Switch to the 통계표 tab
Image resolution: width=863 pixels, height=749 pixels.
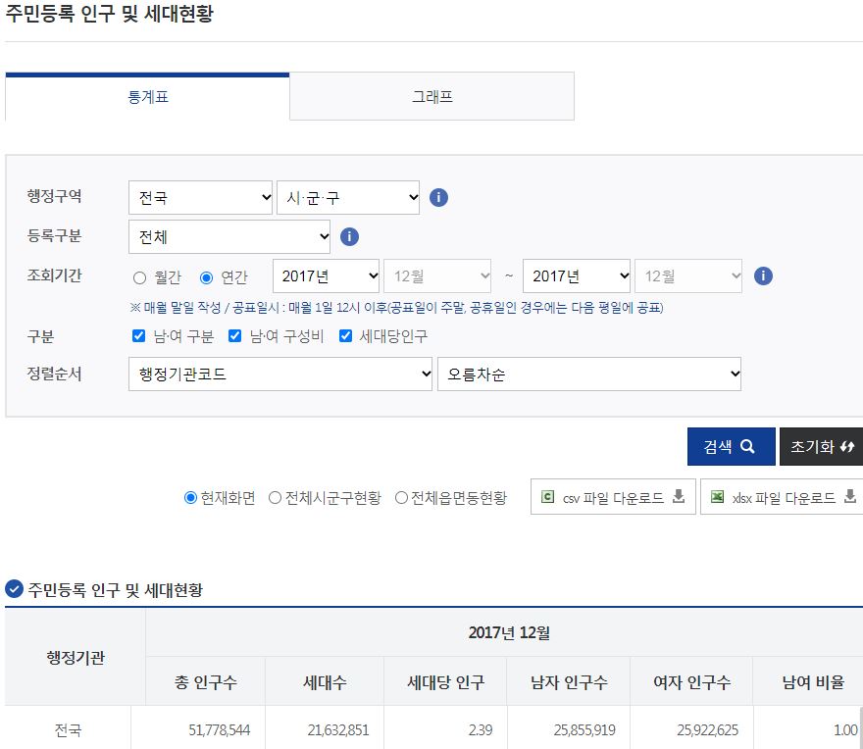(x=147, y=96)
